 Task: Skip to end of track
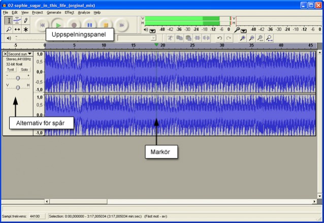coord(122,25)
